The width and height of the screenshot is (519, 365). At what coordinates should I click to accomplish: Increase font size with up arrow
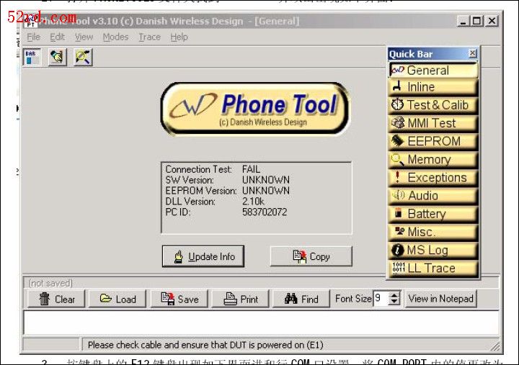tap(394, 295)
